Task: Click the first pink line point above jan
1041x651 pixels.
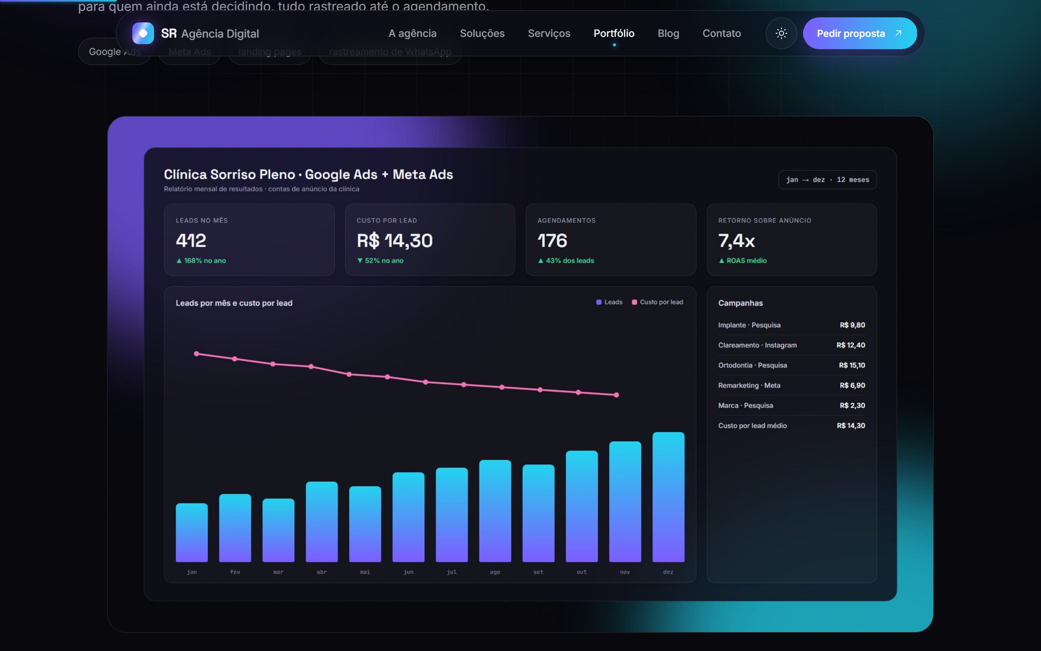Action: (197, 354)
